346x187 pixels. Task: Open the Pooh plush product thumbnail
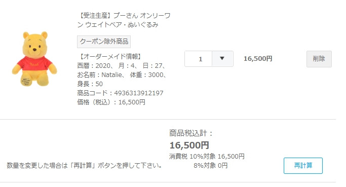34,59
